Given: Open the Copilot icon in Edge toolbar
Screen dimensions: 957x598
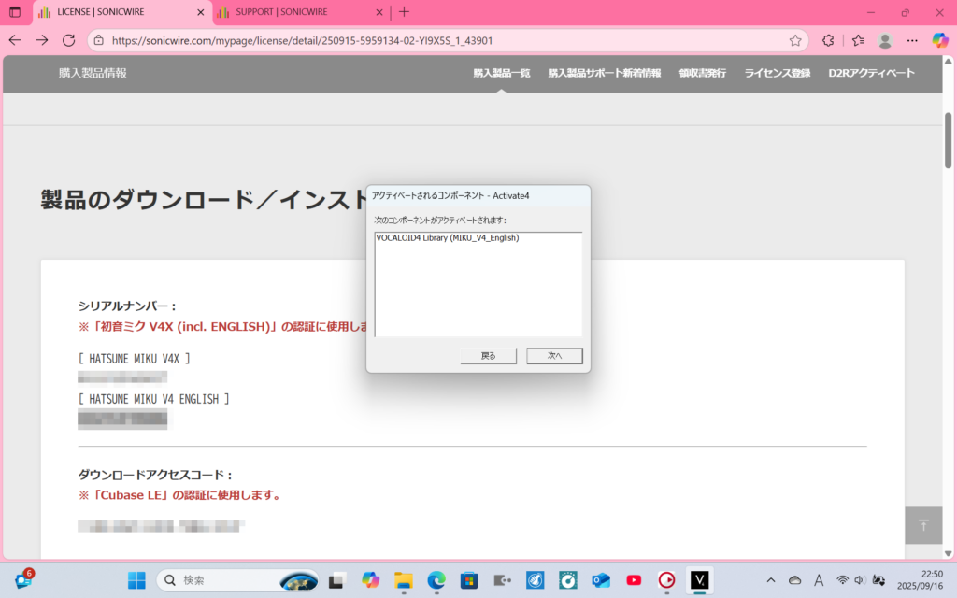Looking at the screenshot, I should (x=940, y=40).
